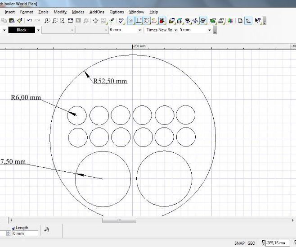296x247 pixels.
Task: Click the stepper arrows beside Length field
Action: [8, 233]
